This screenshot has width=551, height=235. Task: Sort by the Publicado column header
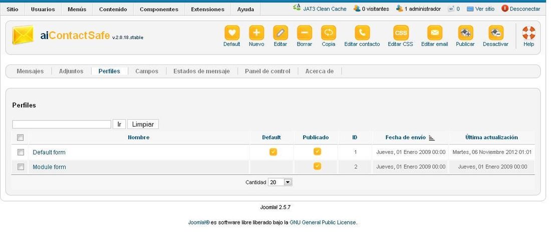(316, 137)
